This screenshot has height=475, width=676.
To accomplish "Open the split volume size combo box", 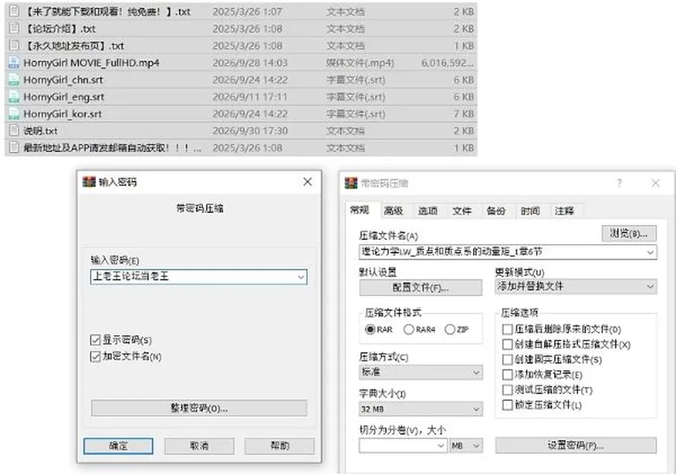I will point(403,445).
